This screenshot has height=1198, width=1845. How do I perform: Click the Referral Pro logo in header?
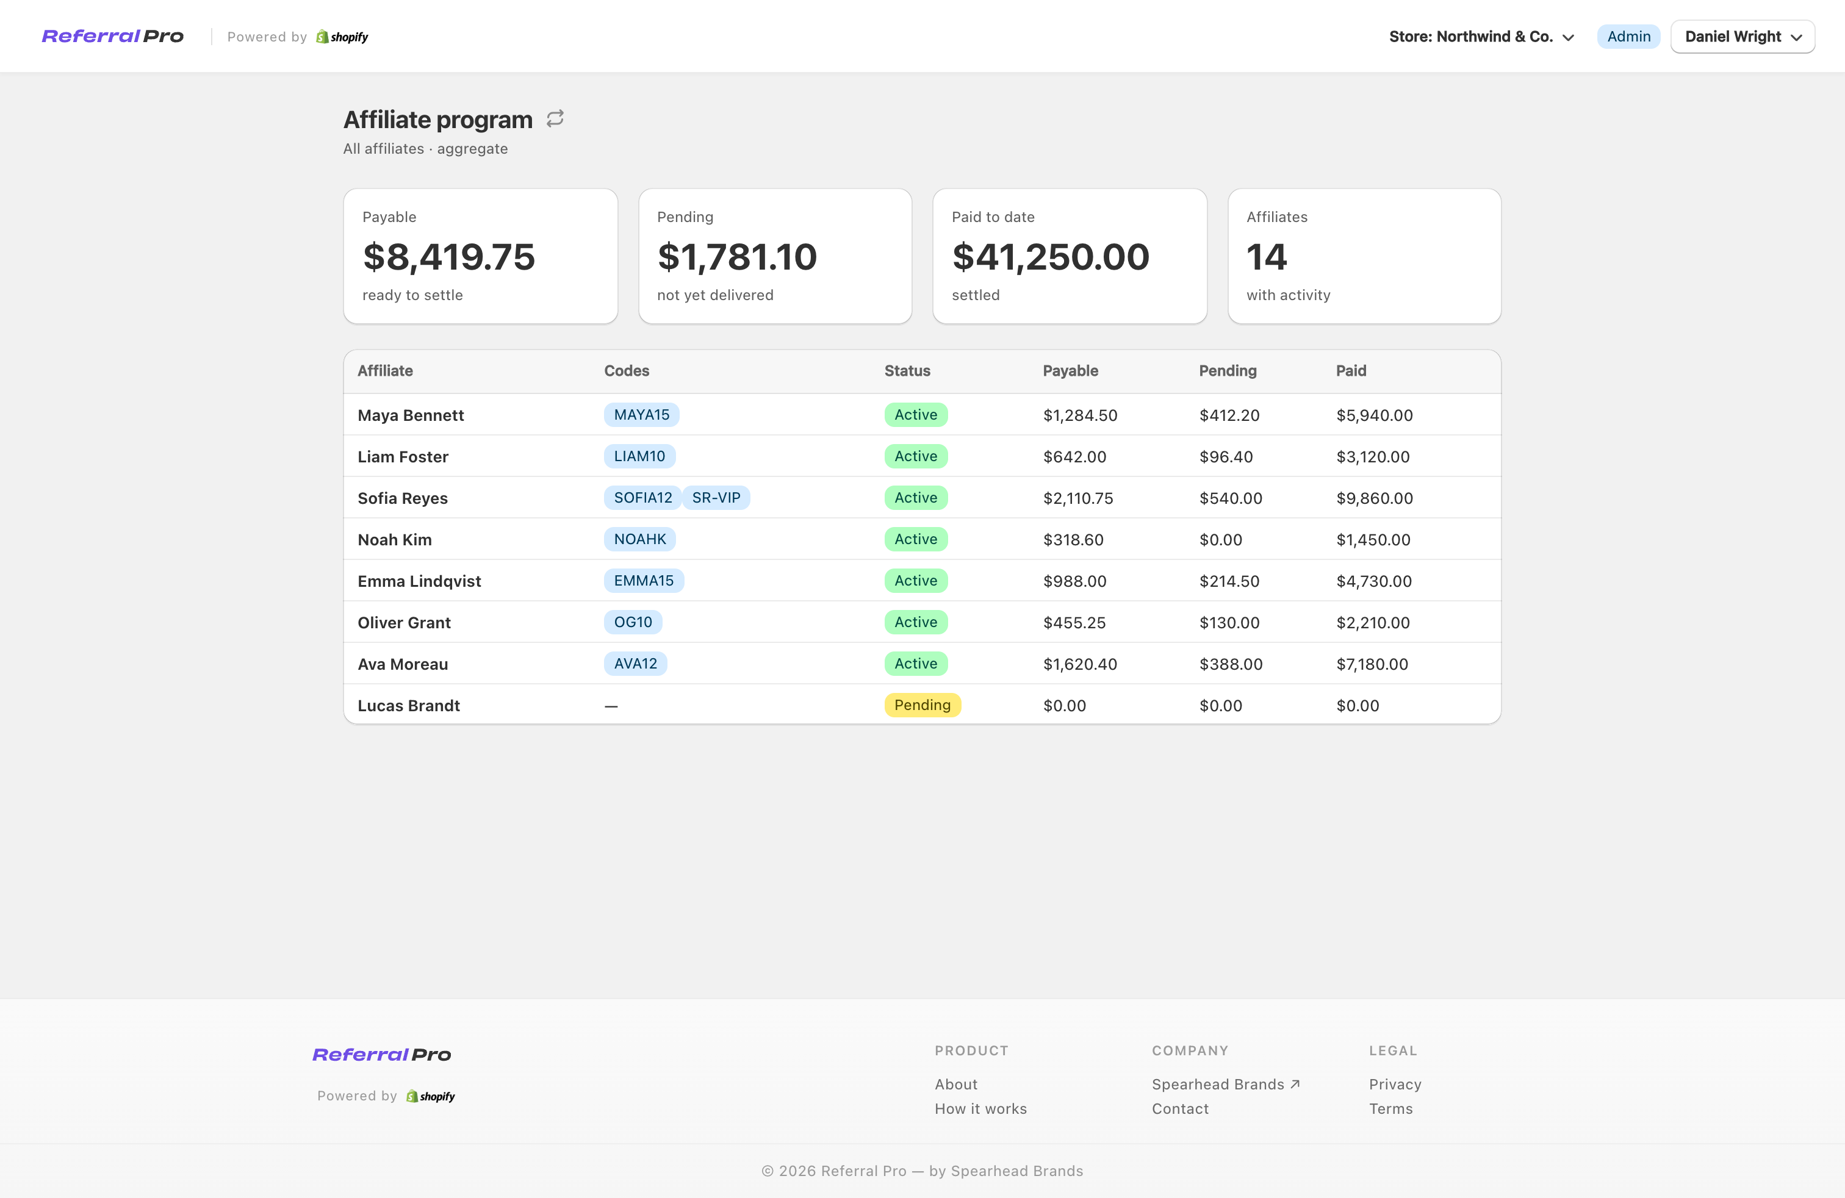coord(112,37)
